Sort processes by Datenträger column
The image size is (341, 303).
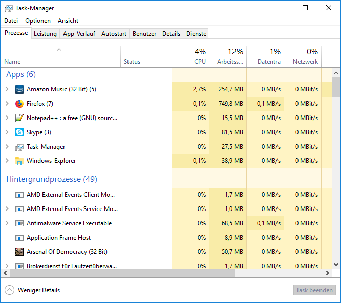click(x=265, y=57)
